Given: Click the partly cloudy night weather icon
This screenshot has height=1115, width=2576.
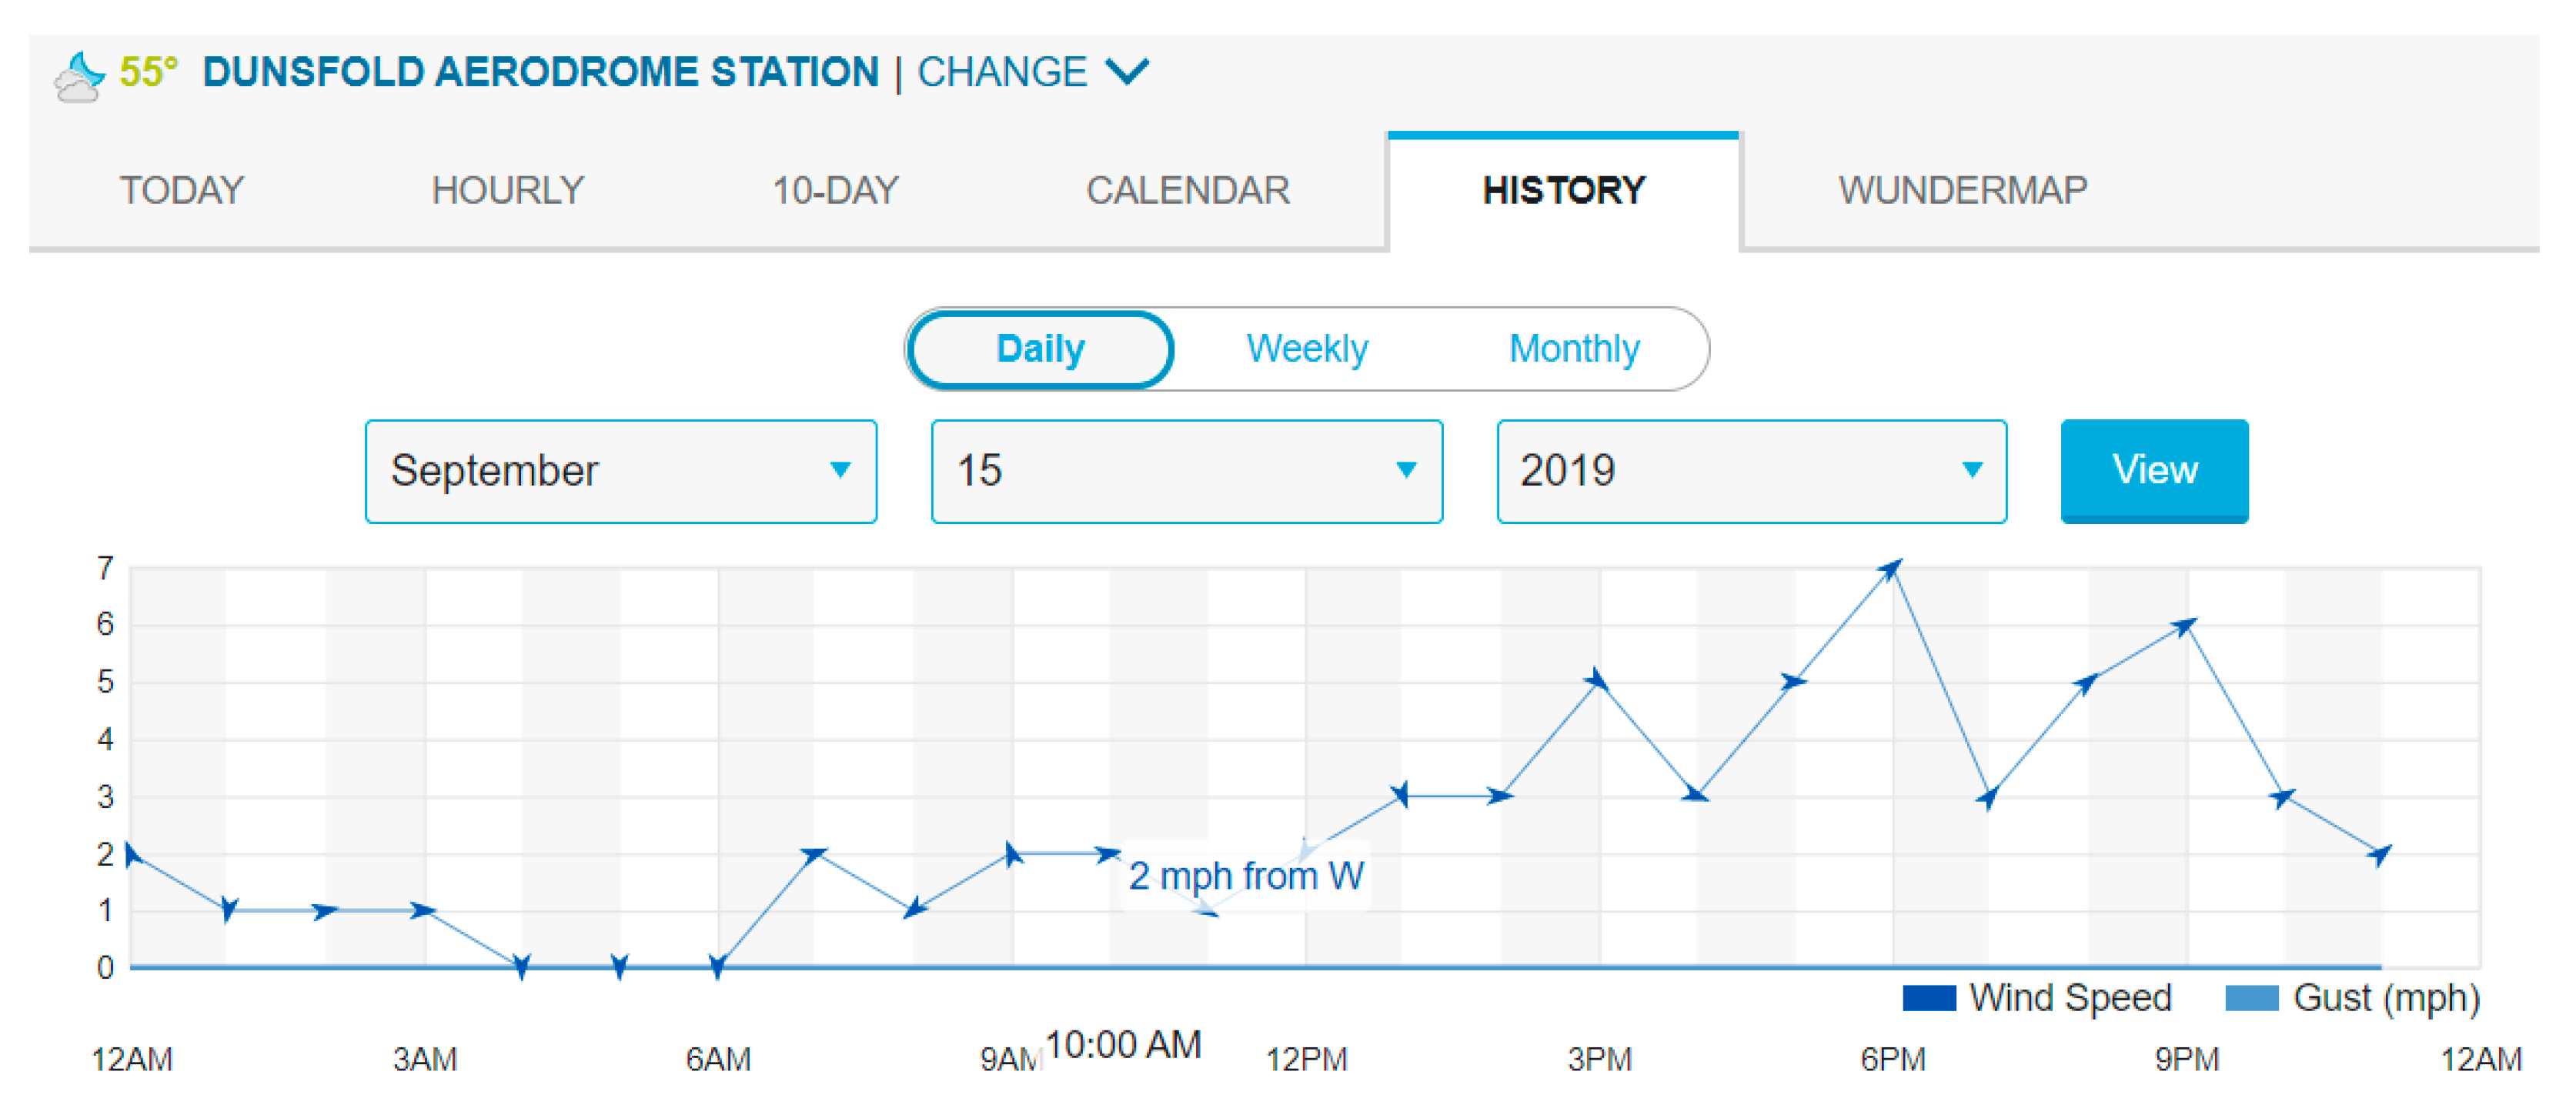Looking at the screenshot, I should [78, 76].
